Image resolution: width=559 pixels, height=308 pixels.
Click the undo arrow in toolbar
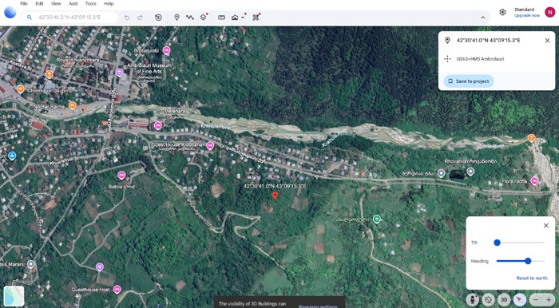pos(126,18)
